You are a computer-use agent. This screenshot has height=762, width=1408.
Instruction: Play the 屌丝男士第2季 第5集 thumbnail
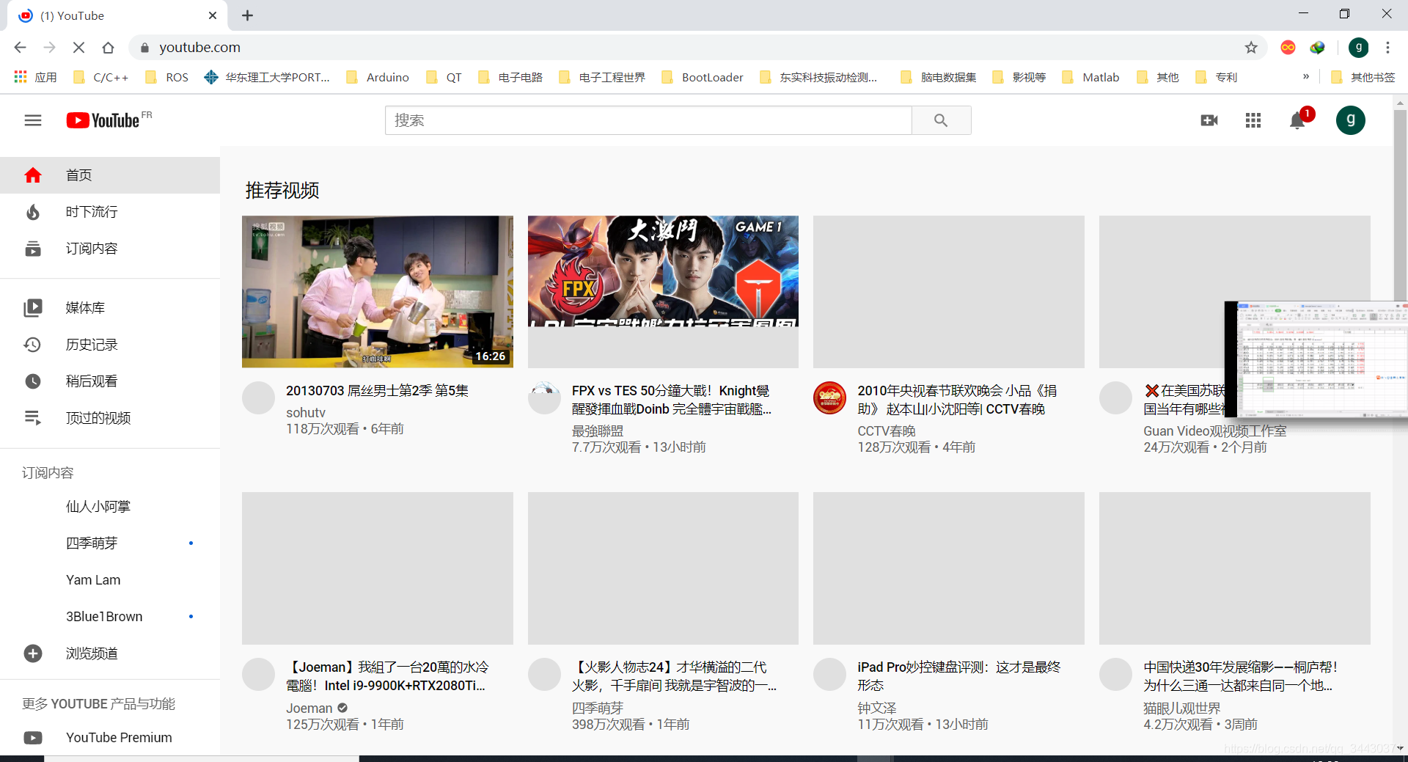coord(378,292)
